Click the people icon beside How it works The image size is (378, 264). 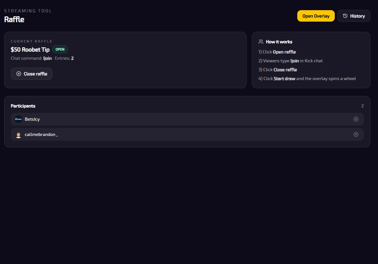(x=261, y=42)
